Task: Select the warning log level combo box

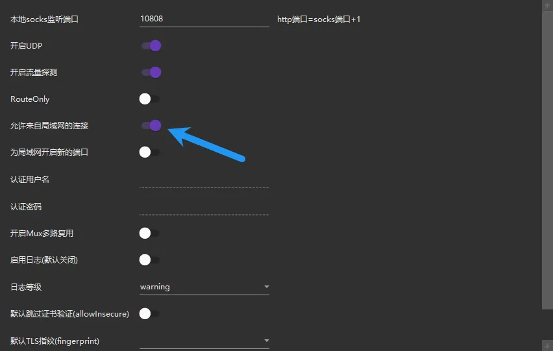Action: (204, 287)
